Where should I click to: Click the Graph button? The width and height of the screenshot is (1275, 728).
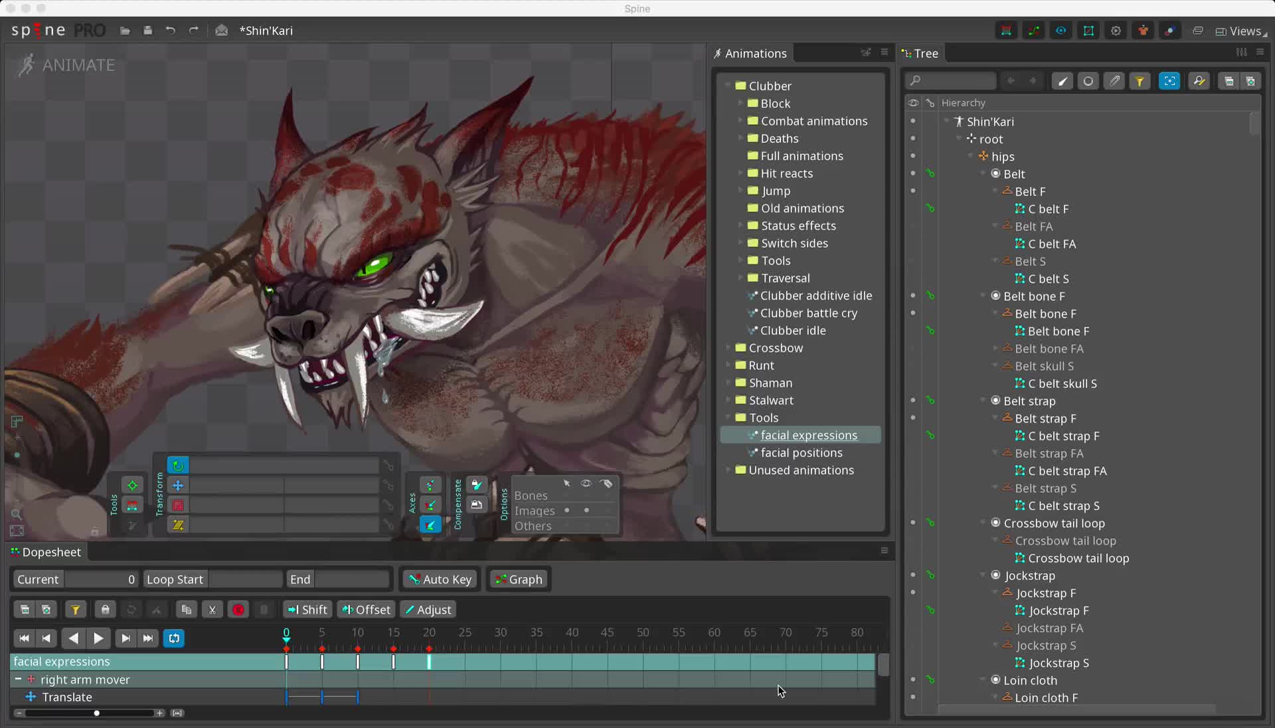pyautogui.click(x=519, y=579)
